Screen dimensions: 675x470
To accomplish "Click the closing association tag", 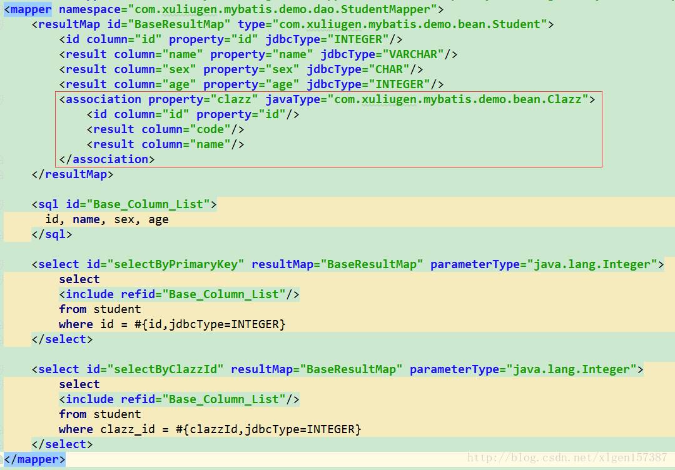I will (x=106, y=159).
